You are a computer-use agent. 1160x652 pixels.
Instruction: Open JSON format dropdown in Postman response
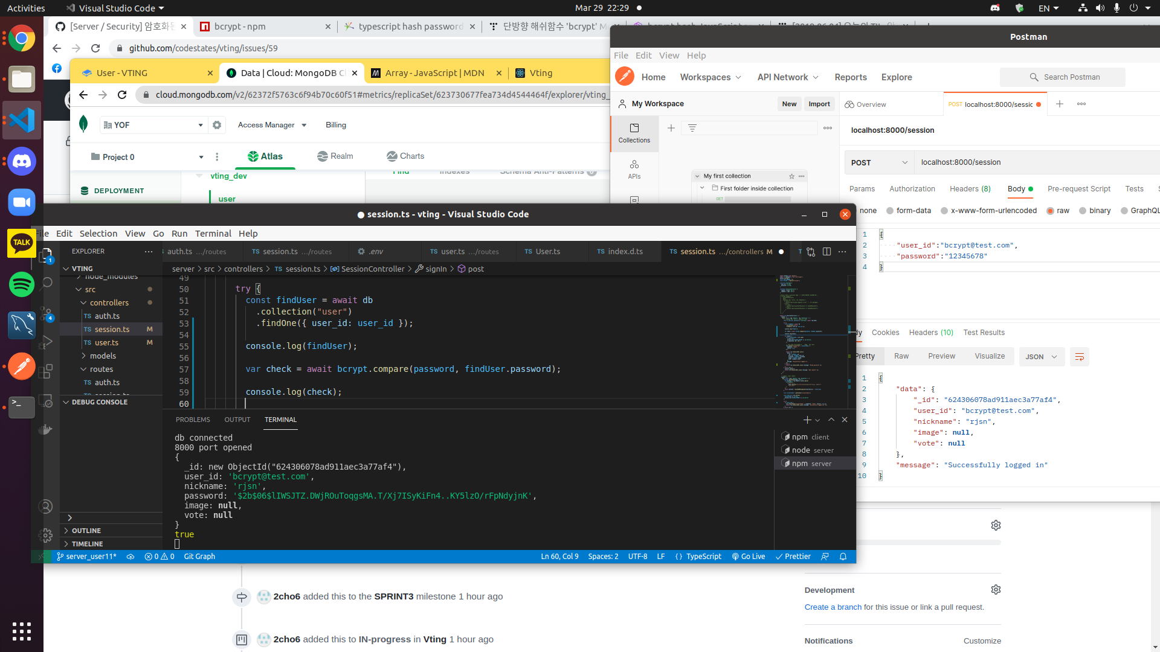(x=1041, y=357)
